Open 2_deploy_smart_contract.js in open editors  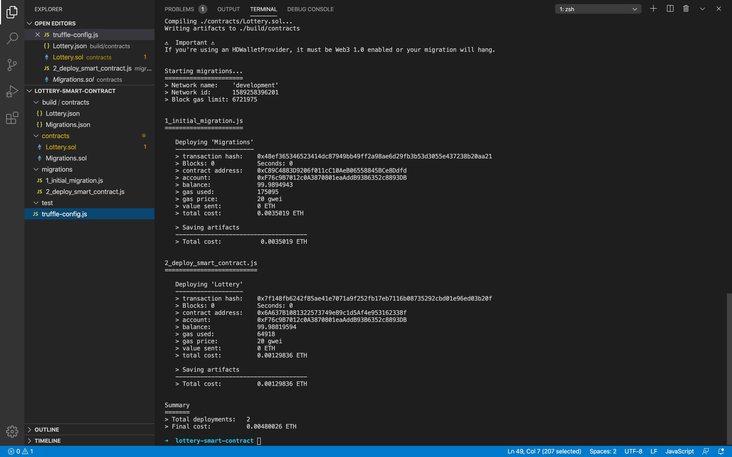[x=89, y=68]
